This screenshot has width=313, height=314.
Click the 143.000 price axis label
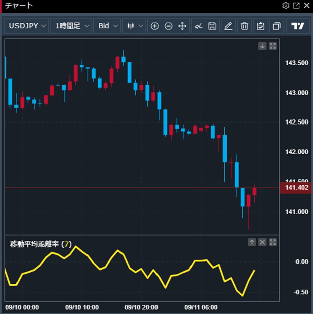[297, 93]
